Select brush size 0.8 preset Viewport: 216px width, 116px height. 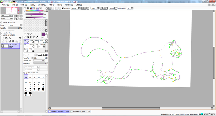coord(30,76)
